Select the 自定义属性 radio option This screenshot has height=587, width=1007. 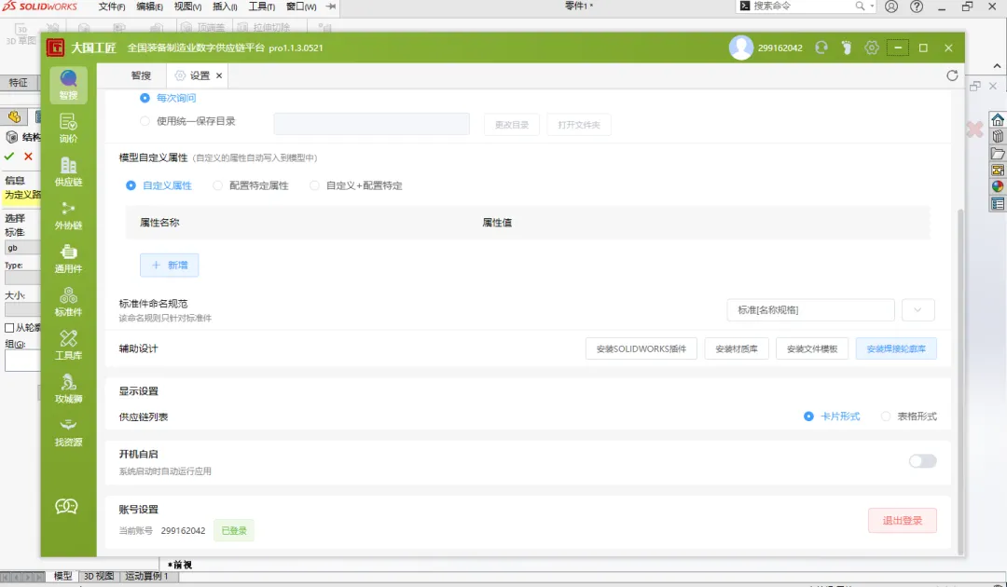(131, 185)
